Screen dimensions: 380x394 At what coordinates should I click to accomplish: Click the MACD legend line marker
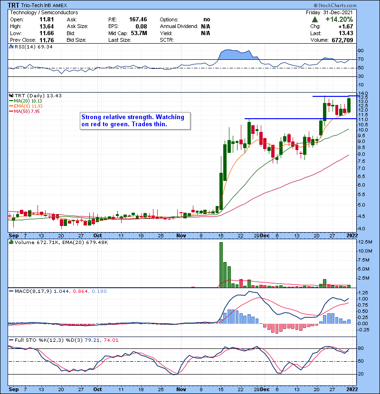coord(11,291)
